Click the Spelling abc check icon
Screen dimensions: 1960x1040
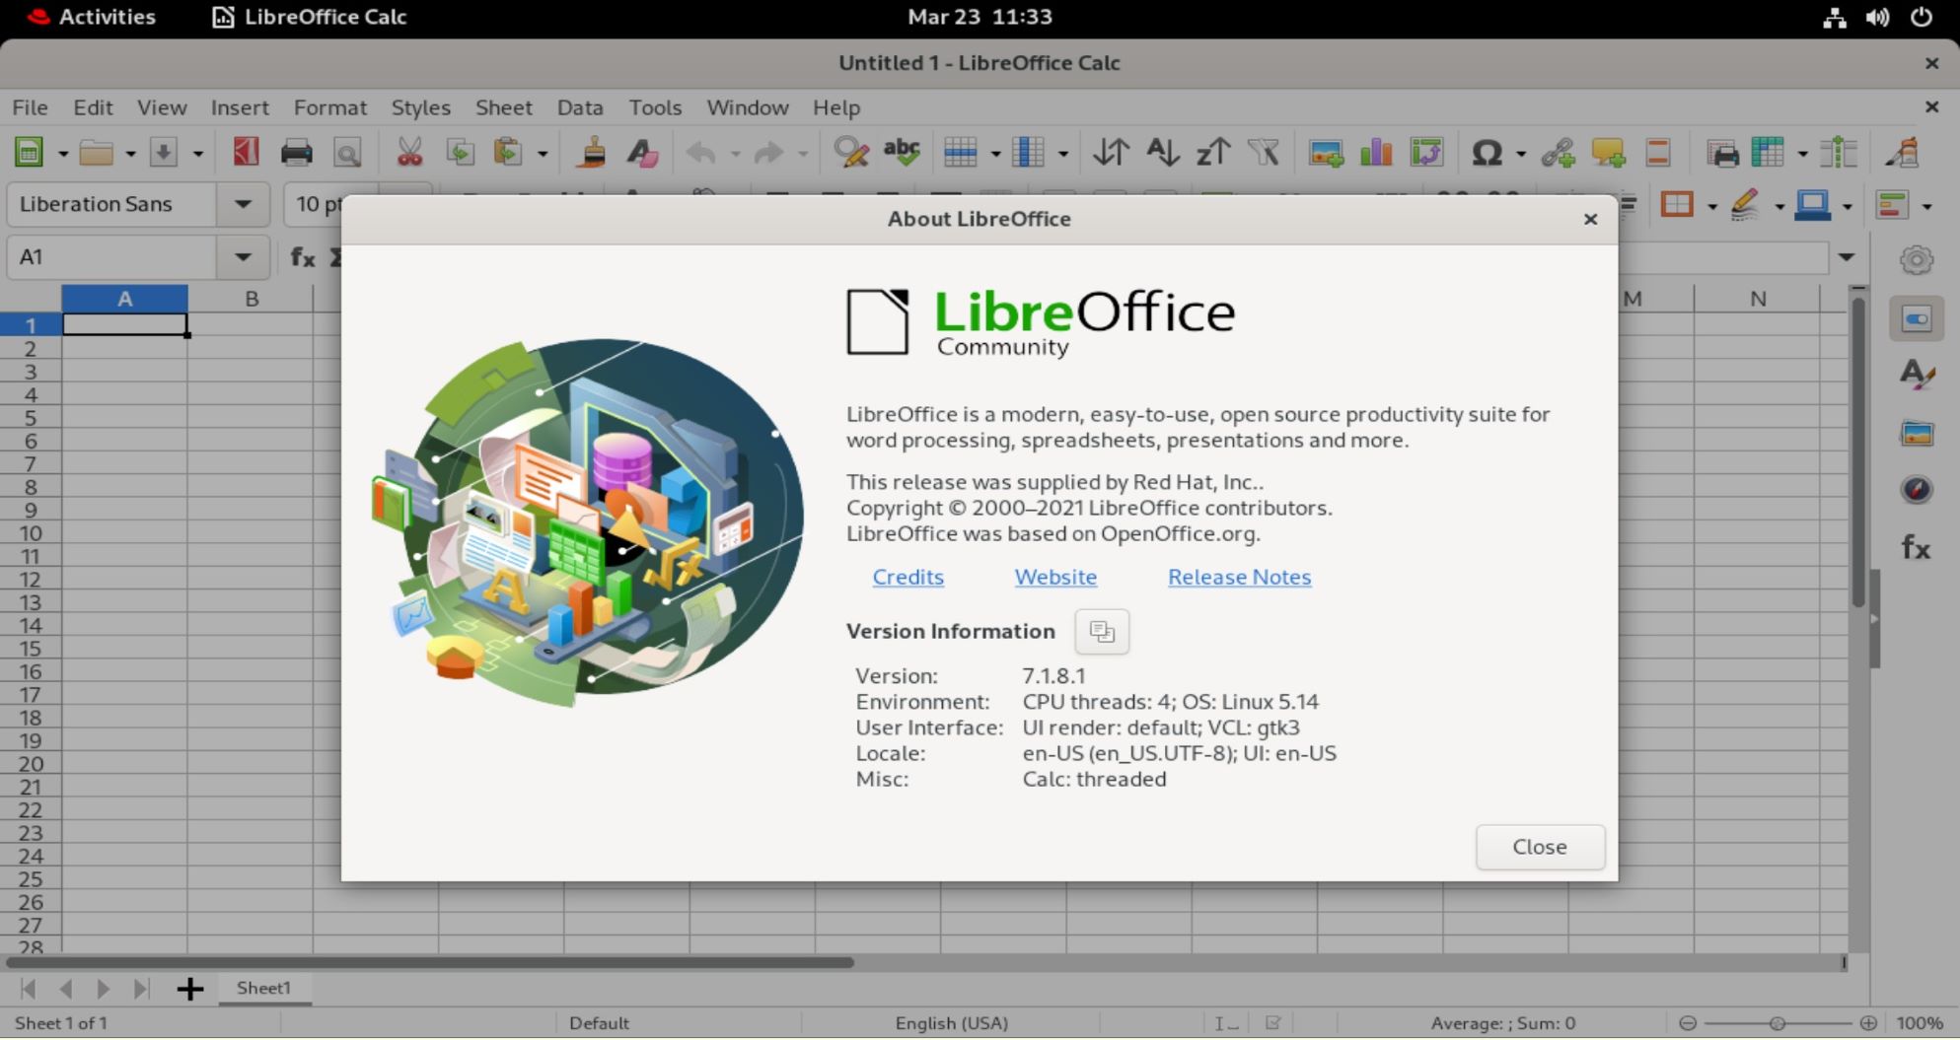click(902, 153)
